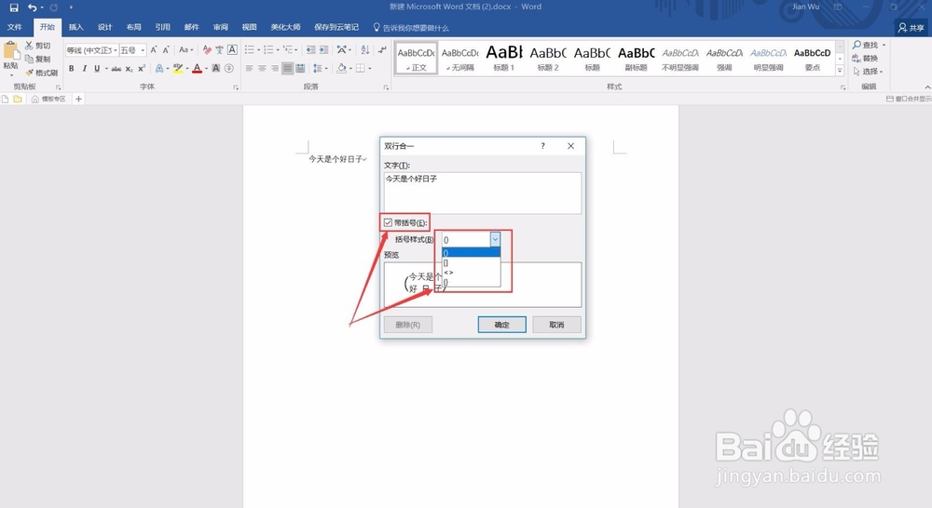The height and width of the screenshot is (508, 932).
Task: Click the Decrease Indent icon
Action: click(x=311, y=50)
